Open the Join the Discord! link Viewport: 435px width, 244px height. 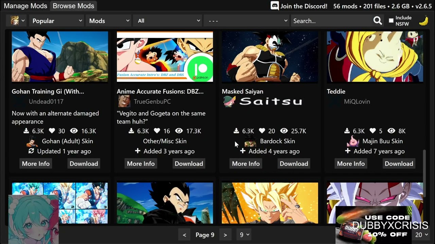pos(304,6)
